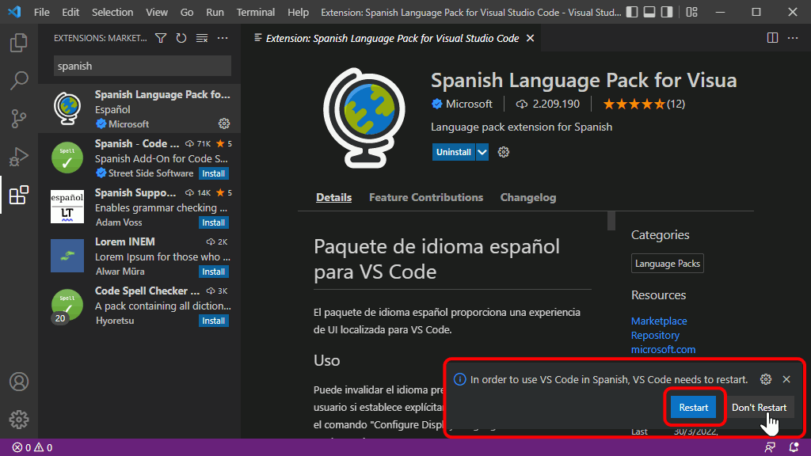
Task: Open editor more actions ellipsis
Action: pyautogui.click(x=793, y=38)
